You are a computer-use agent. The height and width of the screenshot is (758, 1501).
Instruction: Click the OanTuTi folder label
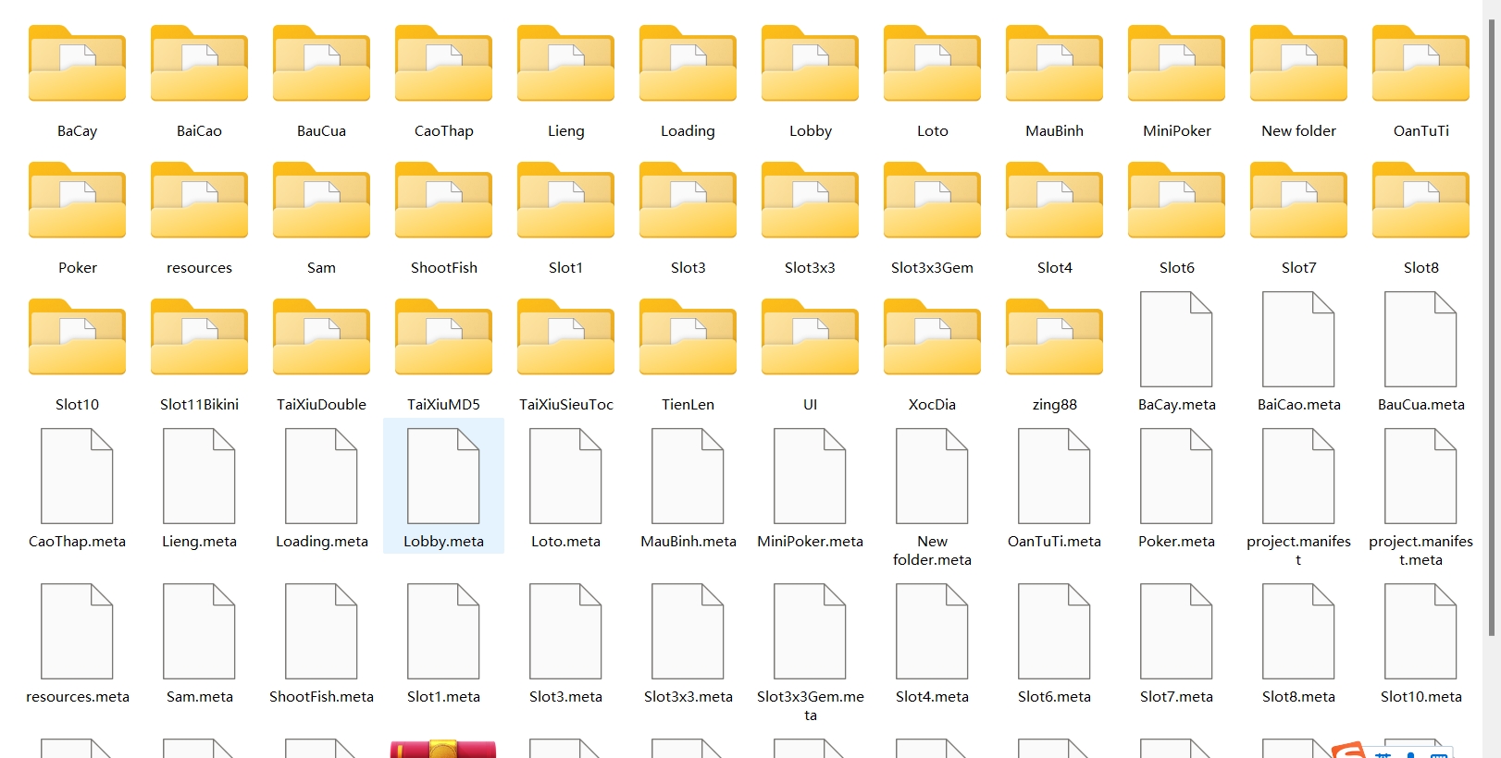point(1420,131)
